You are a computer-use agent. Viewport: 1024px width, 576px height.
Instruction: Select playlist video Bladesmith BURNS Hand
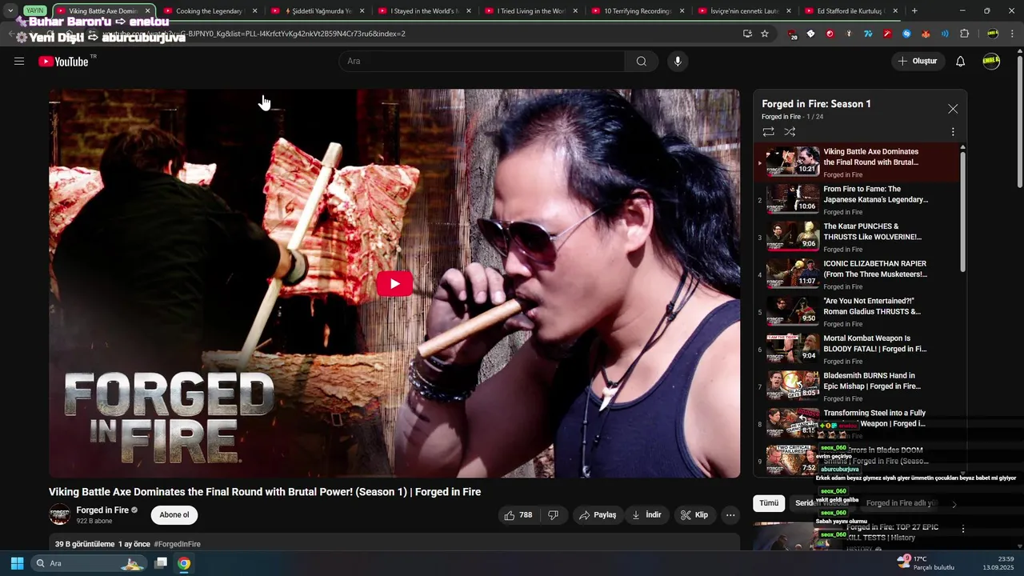pos(856,386)
